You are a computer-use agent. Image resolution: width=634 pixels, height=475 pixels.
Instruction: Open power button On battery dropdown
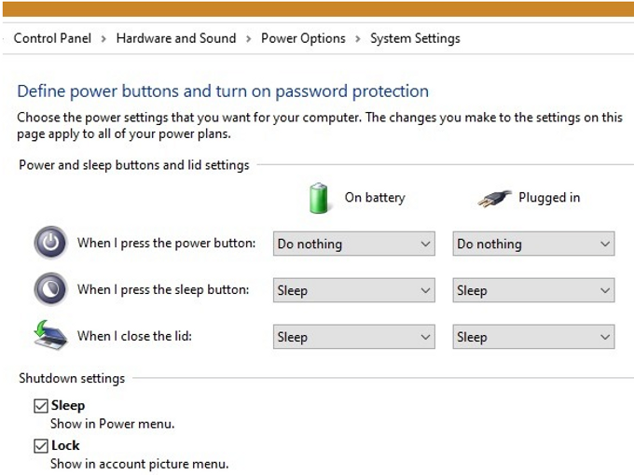click(354, 244)
